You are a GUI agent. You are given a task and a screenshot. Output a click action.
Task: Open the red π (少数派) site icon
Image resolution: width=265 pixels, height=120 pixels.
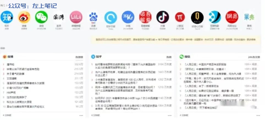(180, 17)
